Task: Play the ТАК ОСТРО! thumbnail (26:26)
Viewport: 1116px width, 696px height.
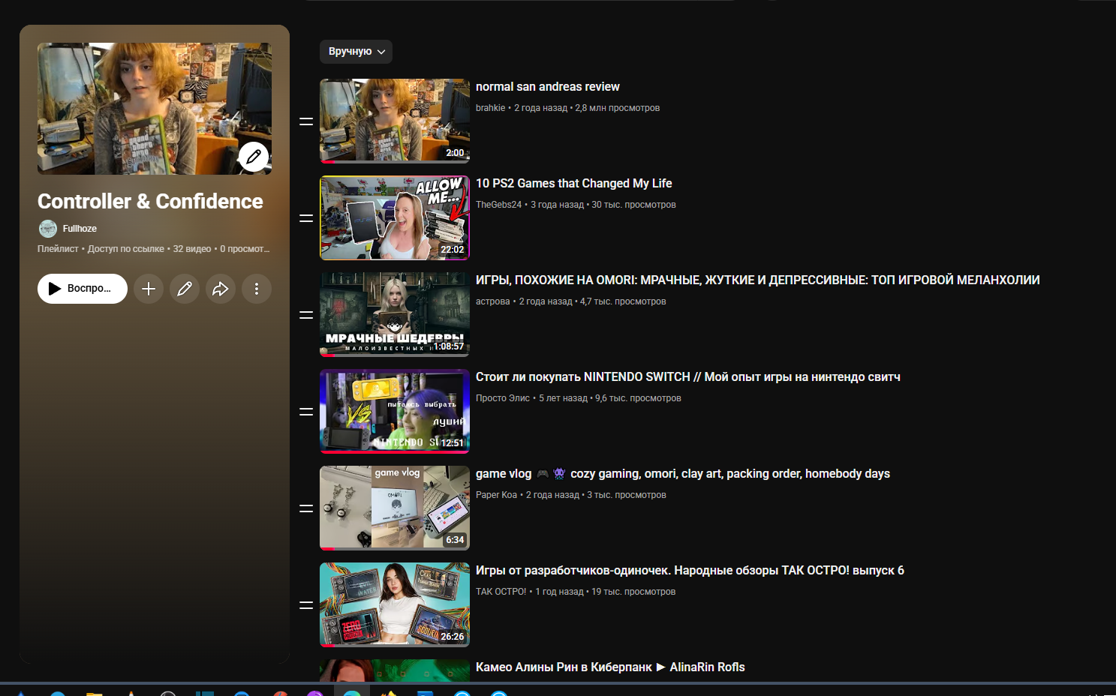Action: [x=395, y=604]
